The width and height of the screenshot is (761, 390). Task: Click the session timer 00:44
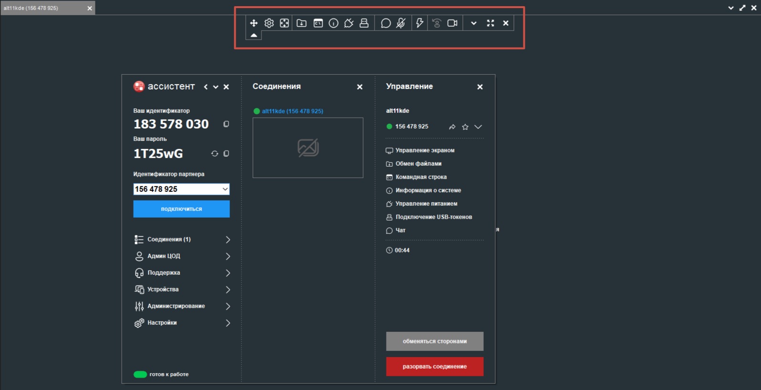[x=402, y=250]
